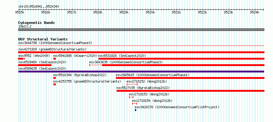273x122 pixels.
Task: Open the nsv5516394 (ByrskaBishop2022) label
Action: pos(80,75)
